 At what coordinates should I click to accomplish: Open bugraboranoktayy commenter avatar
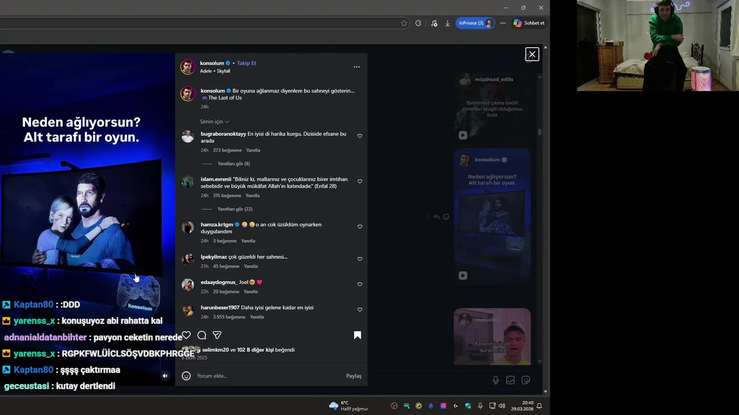pos(188,137)
